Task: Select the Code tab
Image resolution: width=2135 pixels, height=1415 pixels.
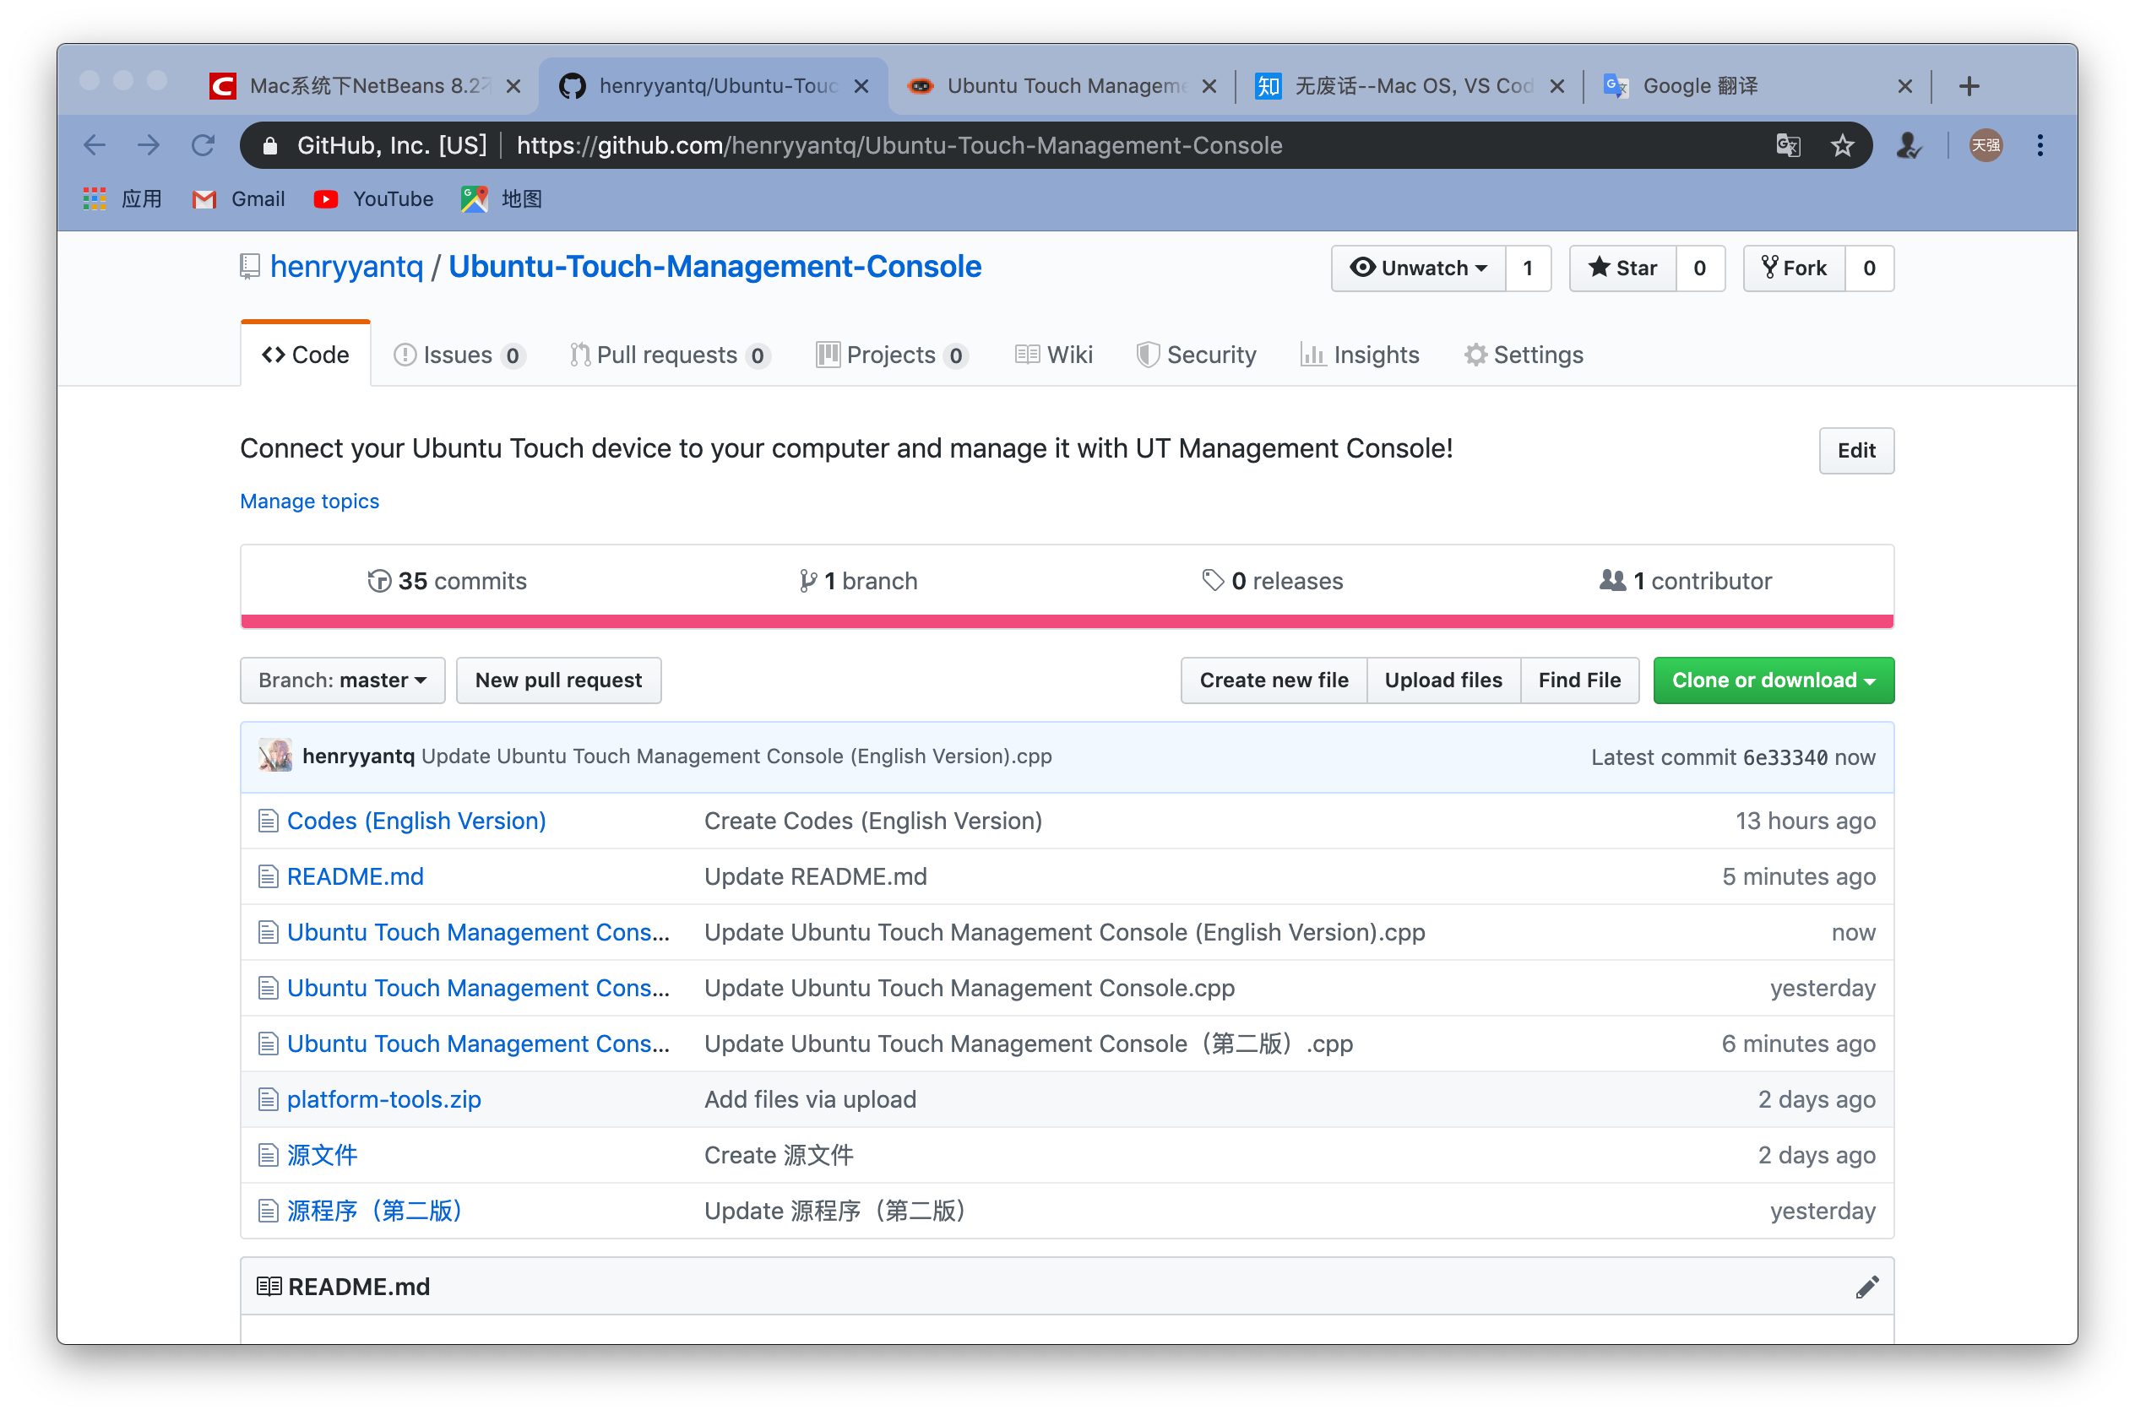Action: [x=305, y=355]
